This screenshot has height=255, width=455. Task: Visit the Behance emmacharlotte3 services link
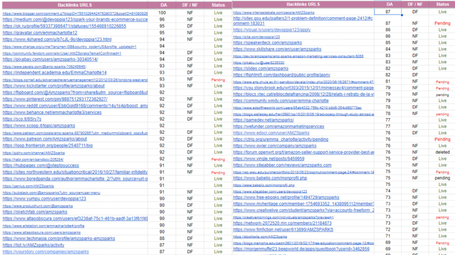tap(52, 112)
